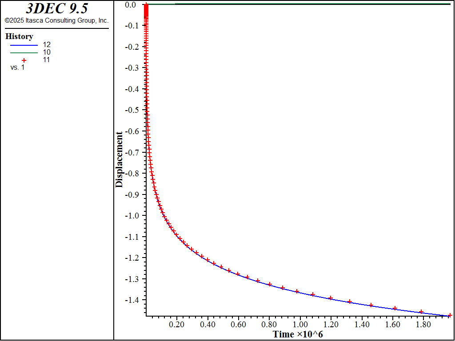This screenshot has height=341, width=455.
Task: Click the red cross marker for history 11
Action: pyautogui.click(x=24, y=60)
